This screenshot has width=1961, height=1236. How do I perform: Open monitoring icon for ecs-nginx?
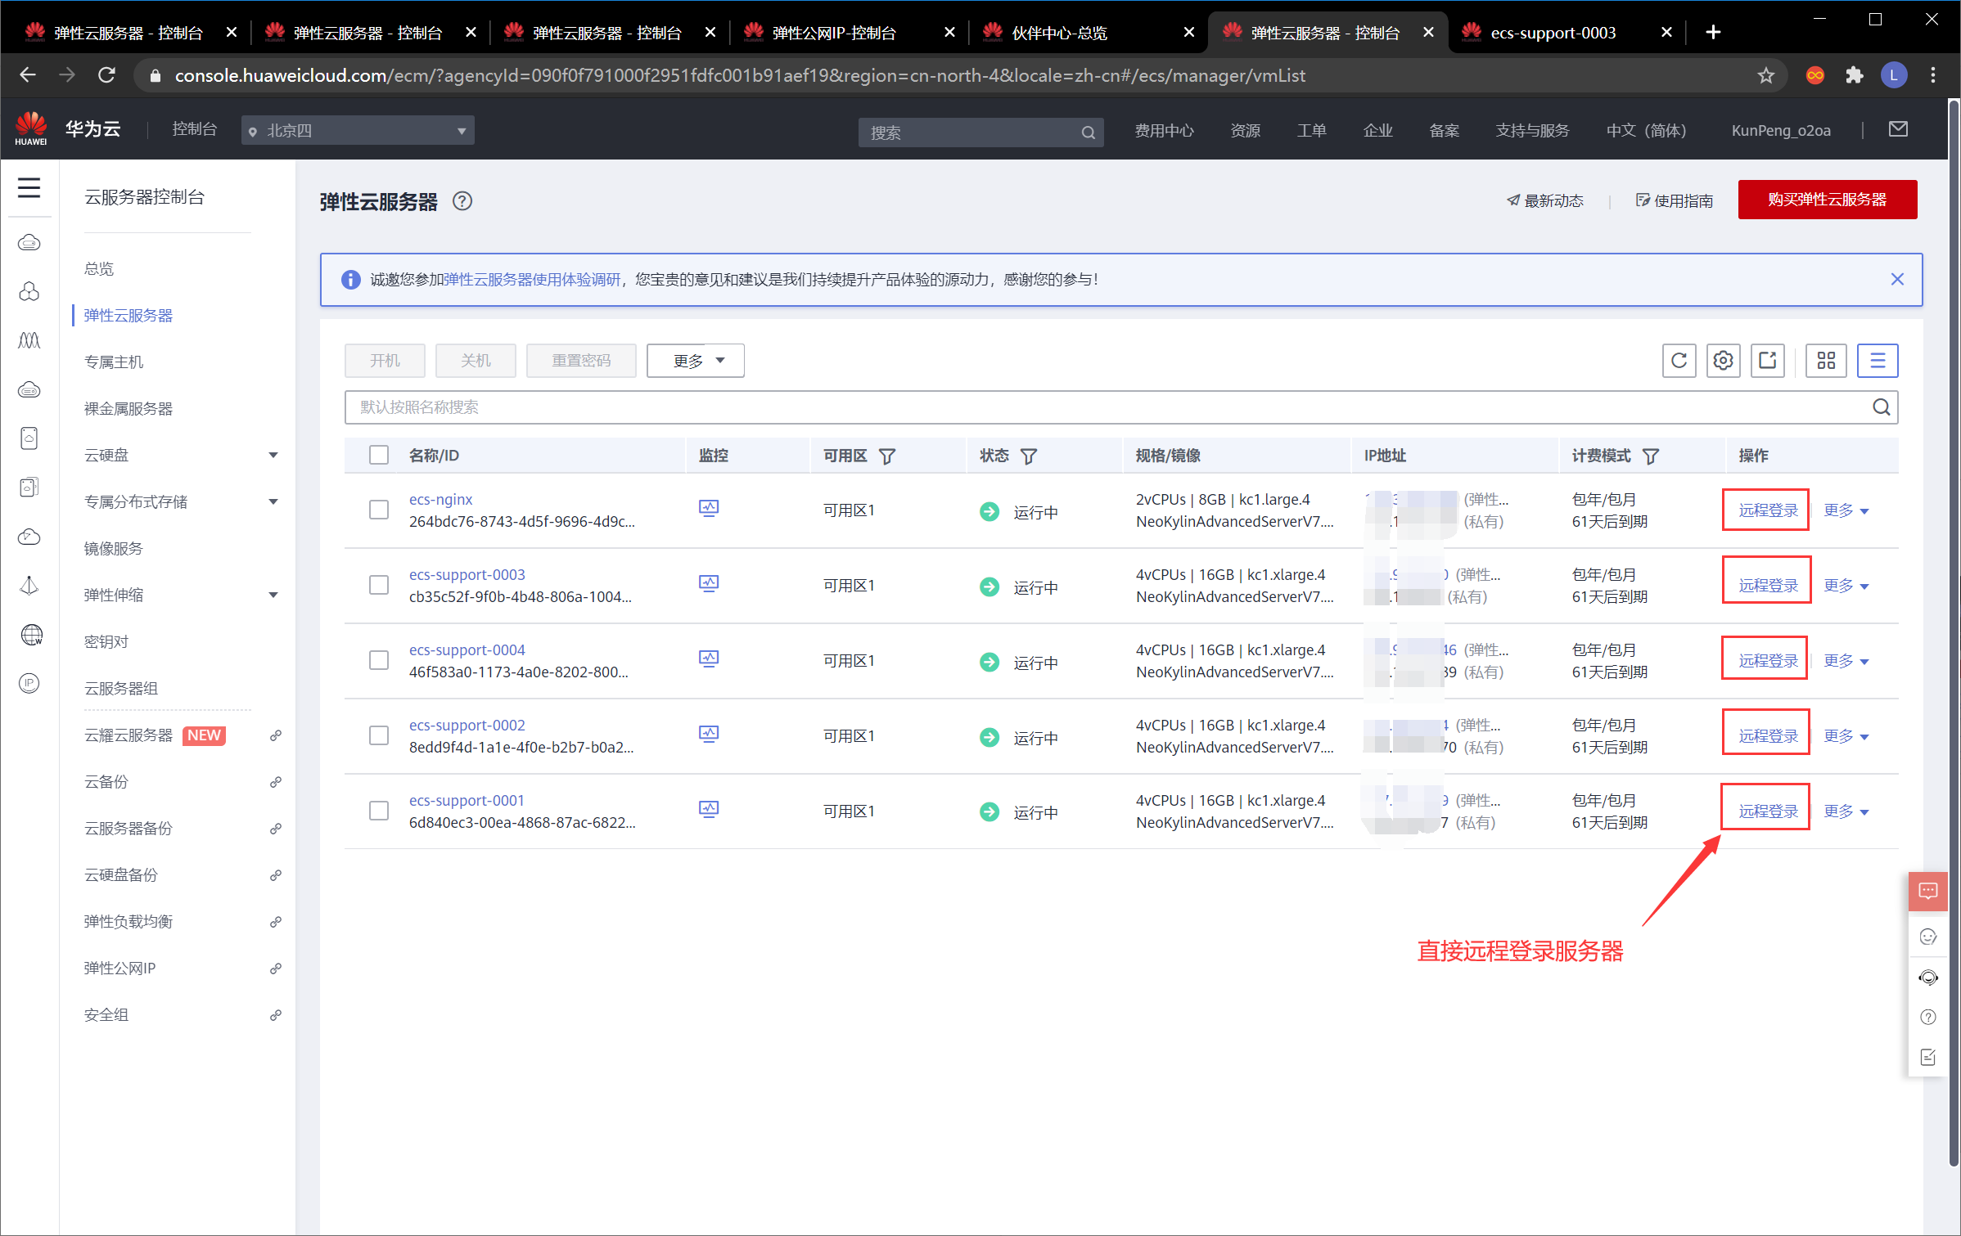coord(709,509)
